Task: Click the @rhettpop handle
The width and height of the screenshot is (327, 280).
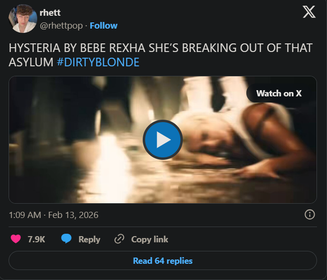Action: 61,25
